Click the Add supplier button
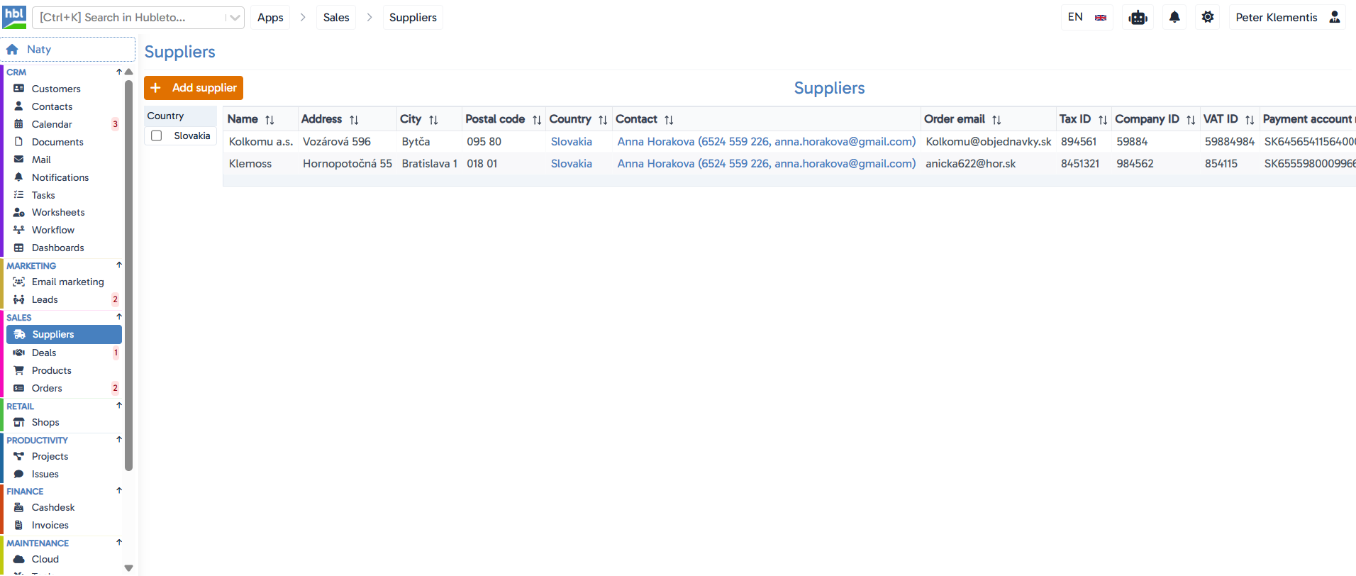Image resolution: width=1356 pixels, height=576 pixels. (x=194, y=88)
